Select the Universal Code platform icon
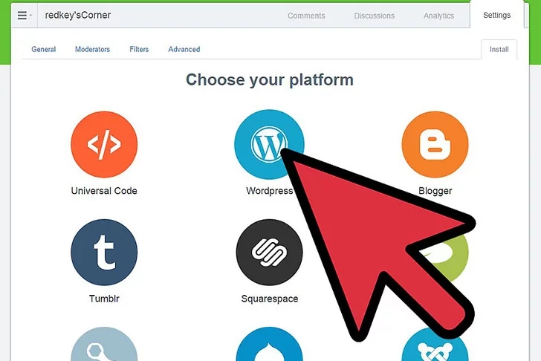This screenshot has width=541, height=361. pos(104,144)
